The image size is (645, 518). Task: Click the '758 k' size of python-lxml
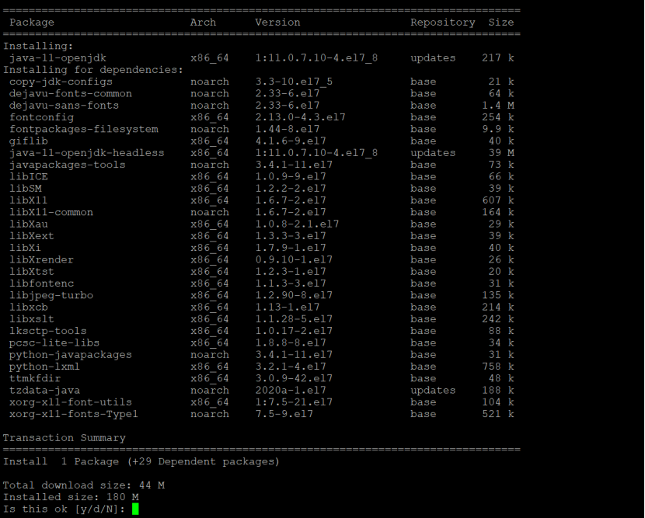point(498,367)
